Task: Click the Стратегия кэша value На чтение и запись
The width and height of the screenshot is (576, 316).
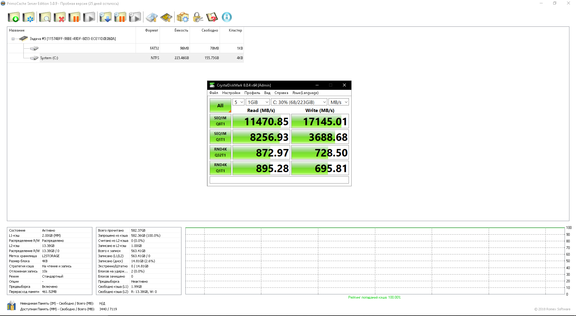Action: (x=57, y=266)
